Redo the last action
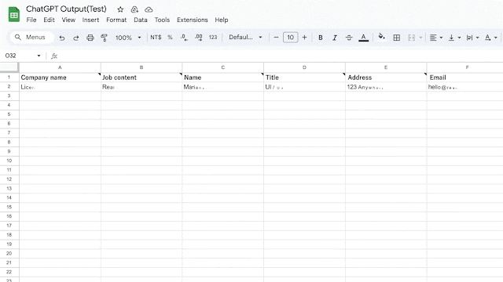503x282 pixels. point(76,38)
